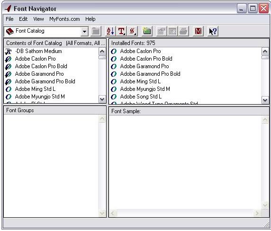The height and width of the screenshot is (231, 271).
Task: Click catalog list scroll down arrow
Action: click(x=102, y=99)
